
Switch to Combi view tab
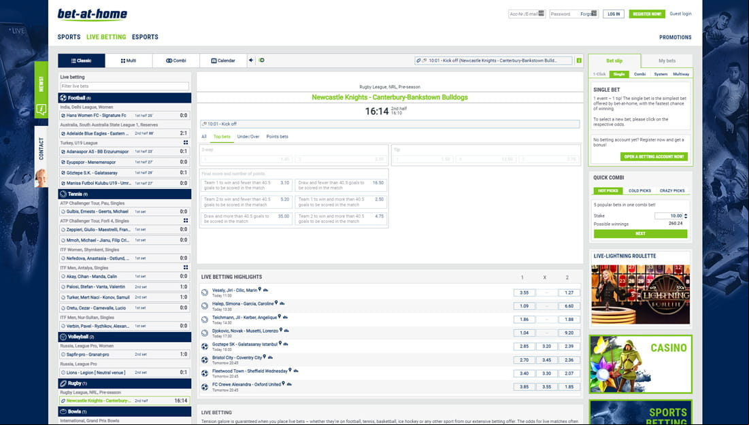point(176,61)
